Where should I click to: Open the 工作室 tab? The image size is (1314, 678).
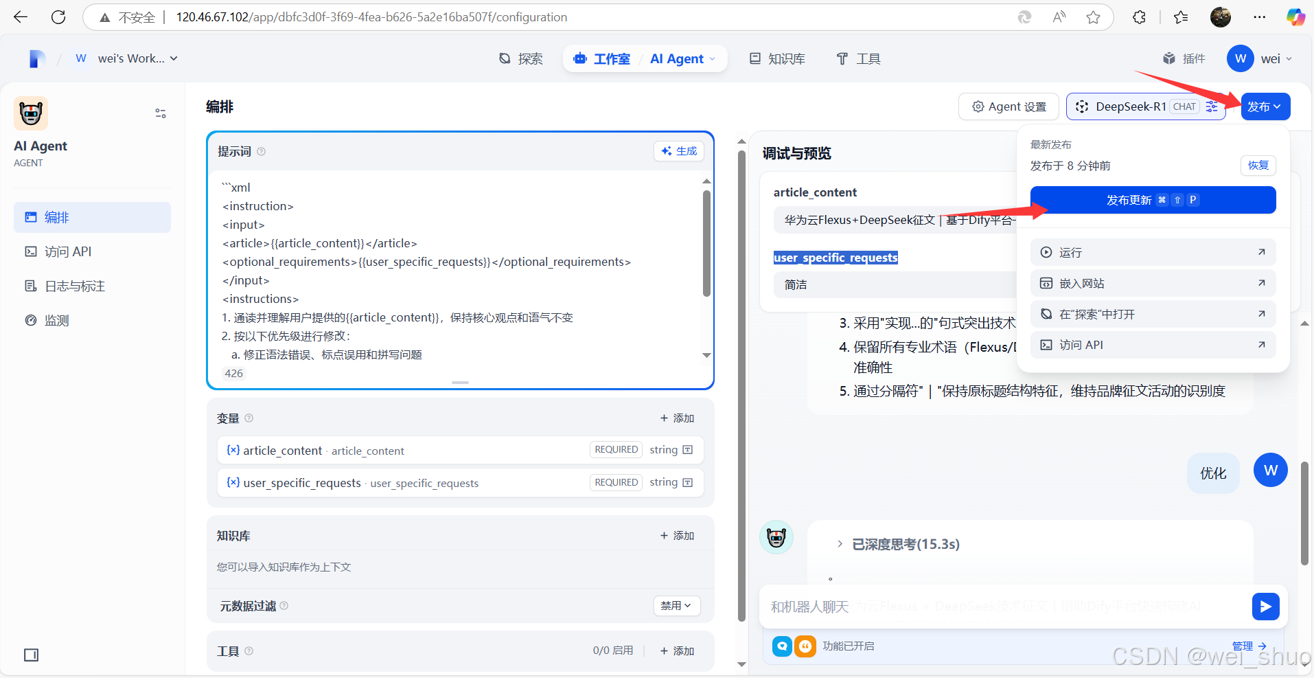602,59
